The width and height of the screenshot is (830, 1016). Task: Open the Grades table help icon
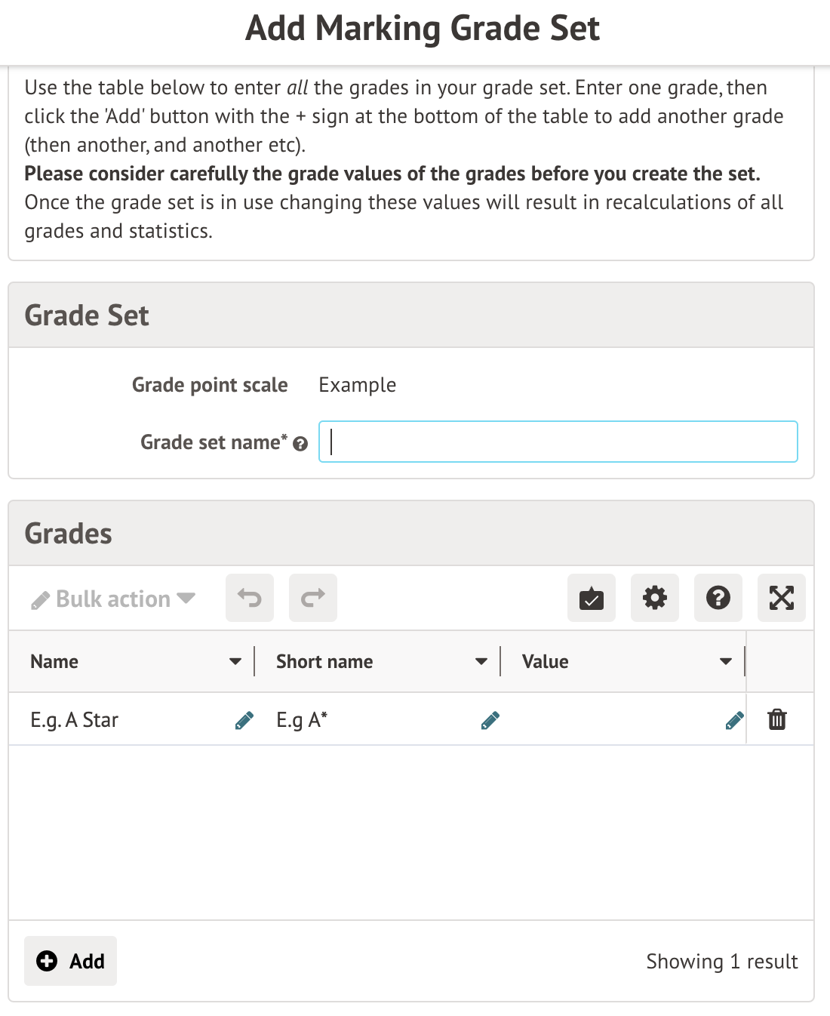(718, 598)
